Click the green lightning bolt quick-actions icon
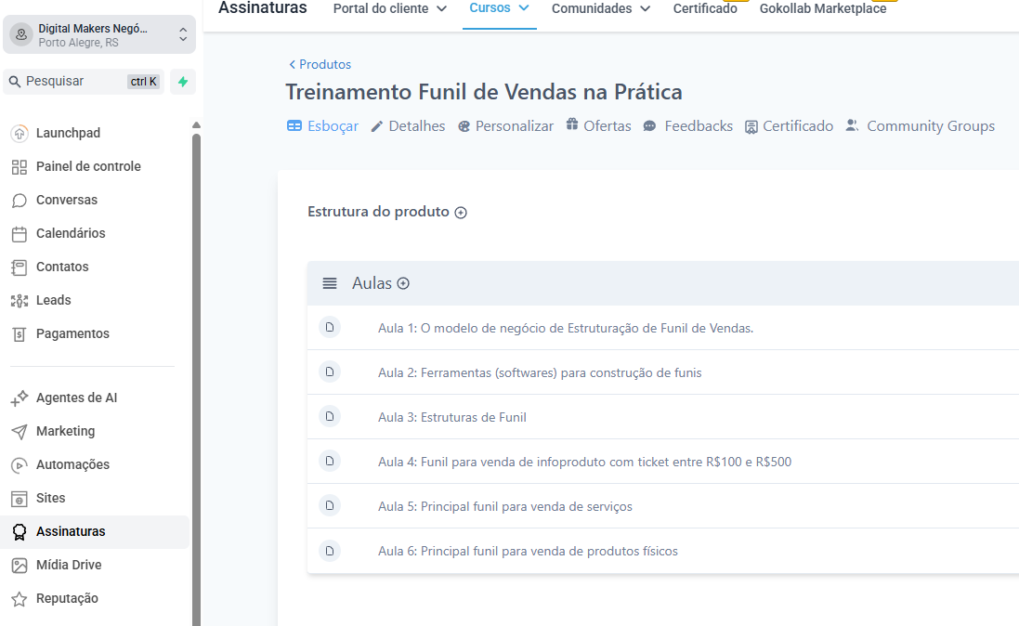Image resolution: width=1019 pixels, height=626 pixels. [x=183, y=82]
